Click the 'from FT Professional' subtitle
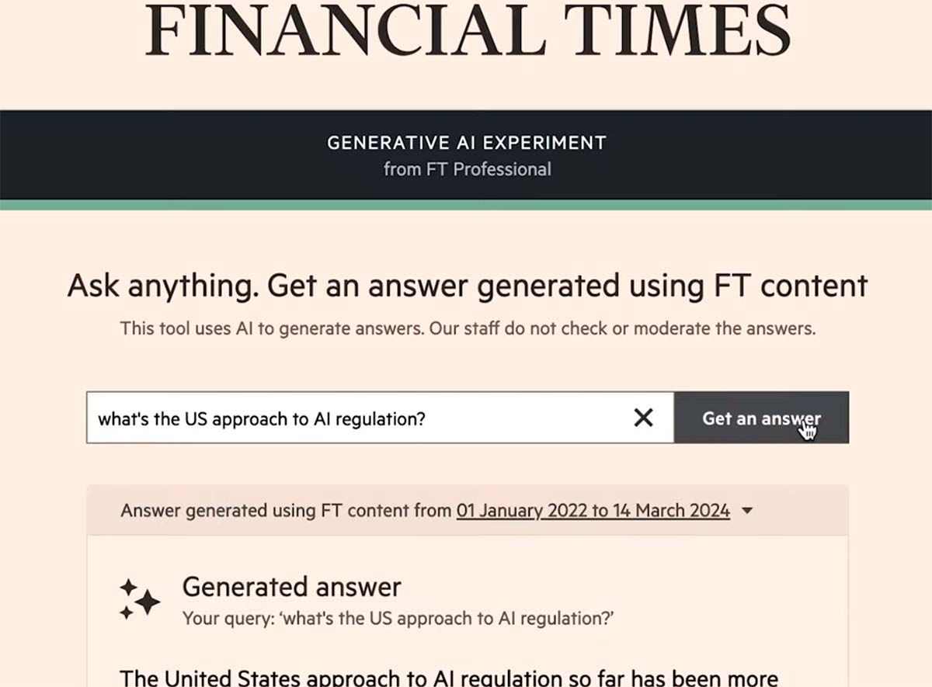The height and width of the screenshot is (687, 932). click(467, 169)
